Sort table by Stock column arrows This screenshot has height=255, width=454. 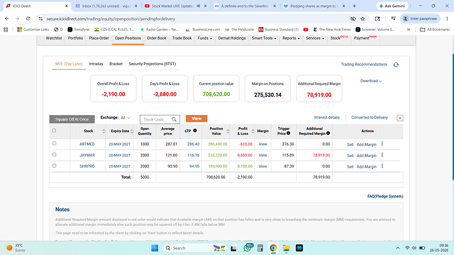pos(104,131)
